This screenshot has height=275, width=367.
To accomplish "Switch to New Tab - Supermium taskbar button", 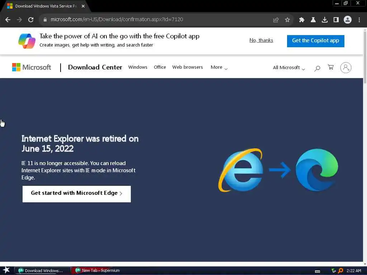I will [x=98, y=270].
